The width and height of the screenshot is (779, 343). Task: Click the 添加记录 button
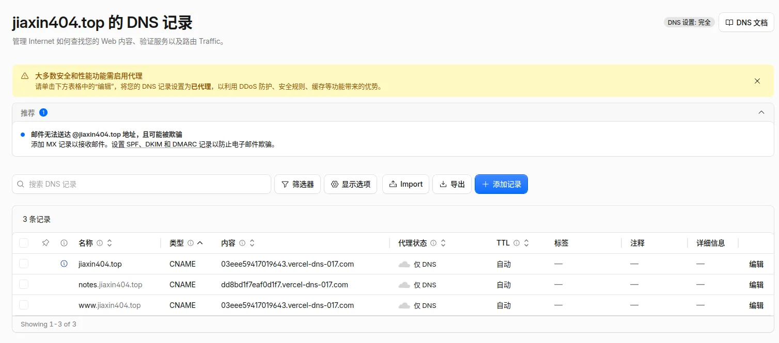[501, 184]
